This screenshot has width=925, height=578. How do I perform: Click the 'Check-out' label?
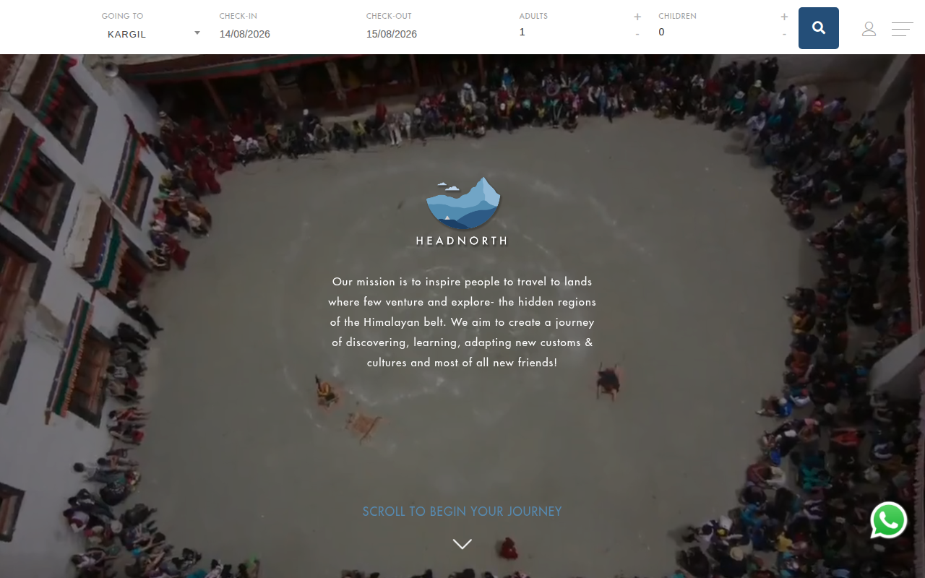click(x=389, y=16)
